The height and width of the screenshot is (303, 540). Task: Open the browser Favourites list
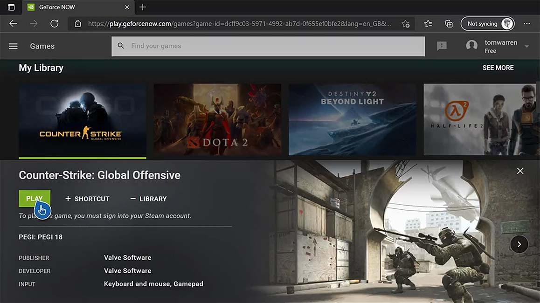[428, 24]
